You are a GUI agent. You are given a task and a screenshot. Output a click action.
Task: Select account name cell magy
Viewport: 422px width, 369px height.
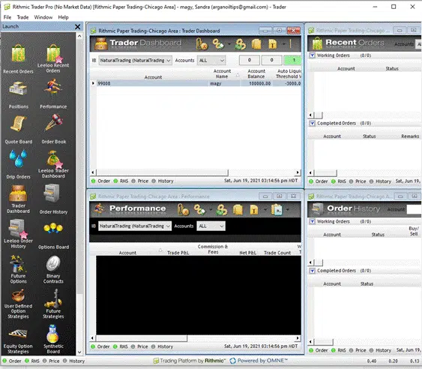[224, 83]
